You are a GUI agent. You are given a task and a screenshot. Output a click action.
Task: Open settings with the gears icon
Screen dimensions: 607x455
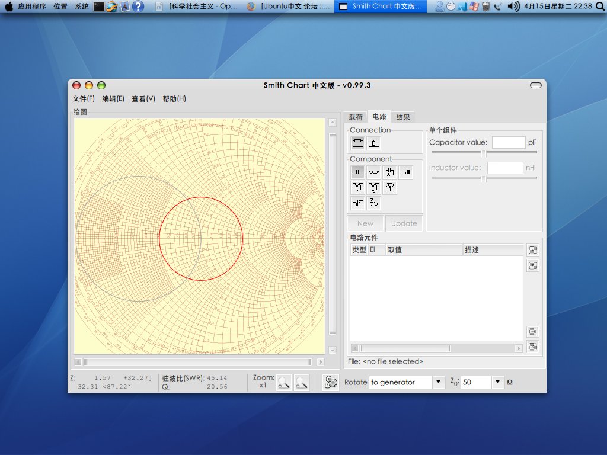[x=331, y=383]
